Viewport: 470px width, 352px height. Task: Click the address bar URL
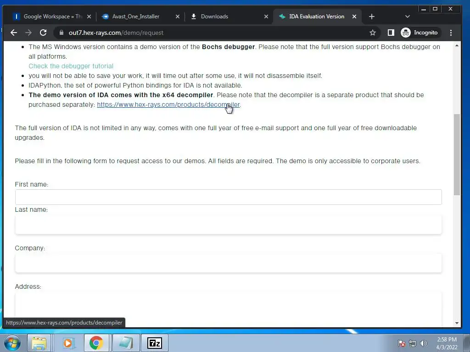pyautogui.click(x=116, y=33)
